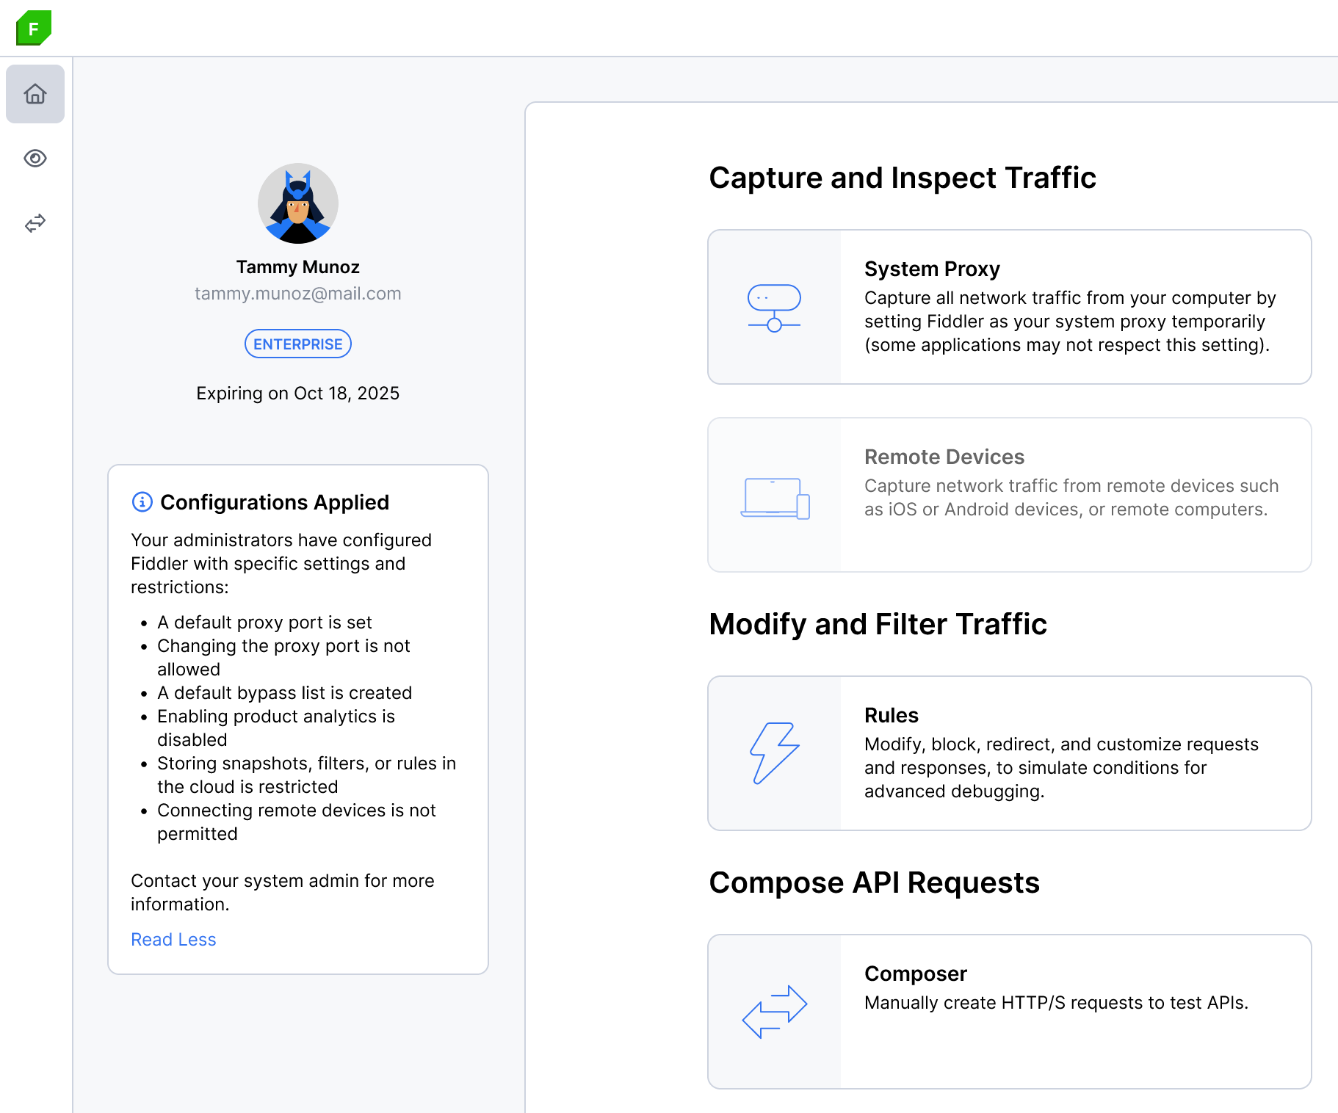Viewport: 1338px width, 1113px height.
Task: Click the Compose API Requests heading
Action: click(874, 882)
